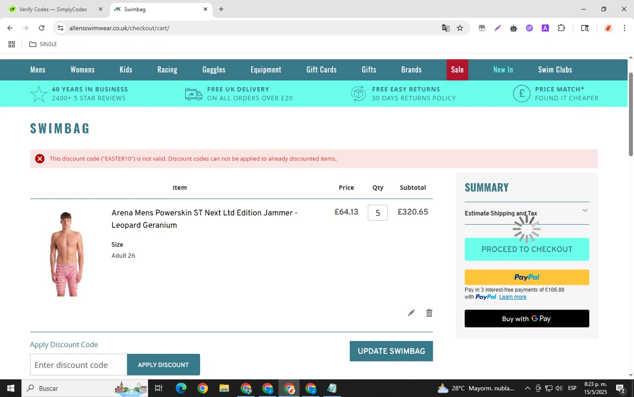Open the Gift Cards menu
634x397 pixels.
coord(322,70)
